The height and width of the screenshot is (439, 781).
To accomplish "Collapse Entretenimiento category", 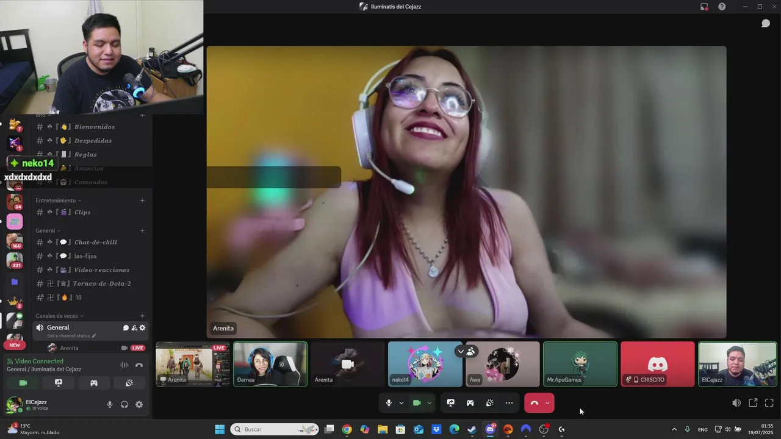I will [x=59, y=201].
